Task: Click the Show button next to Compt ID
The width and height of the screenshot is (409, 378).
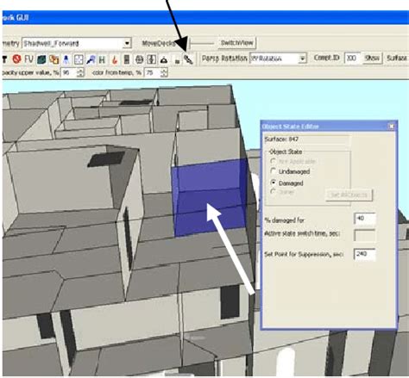Action: (x=372, y=59)
